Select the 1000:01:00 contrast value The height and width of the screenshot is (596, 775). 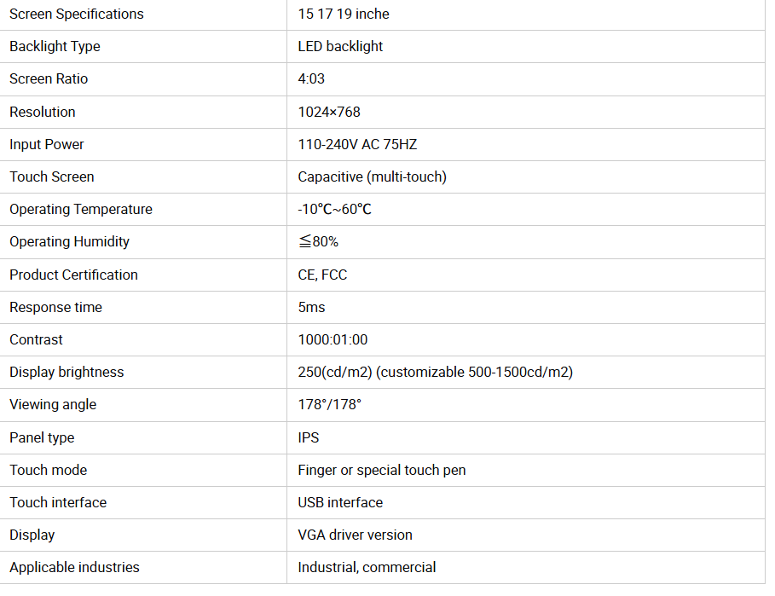pos(333,339)
